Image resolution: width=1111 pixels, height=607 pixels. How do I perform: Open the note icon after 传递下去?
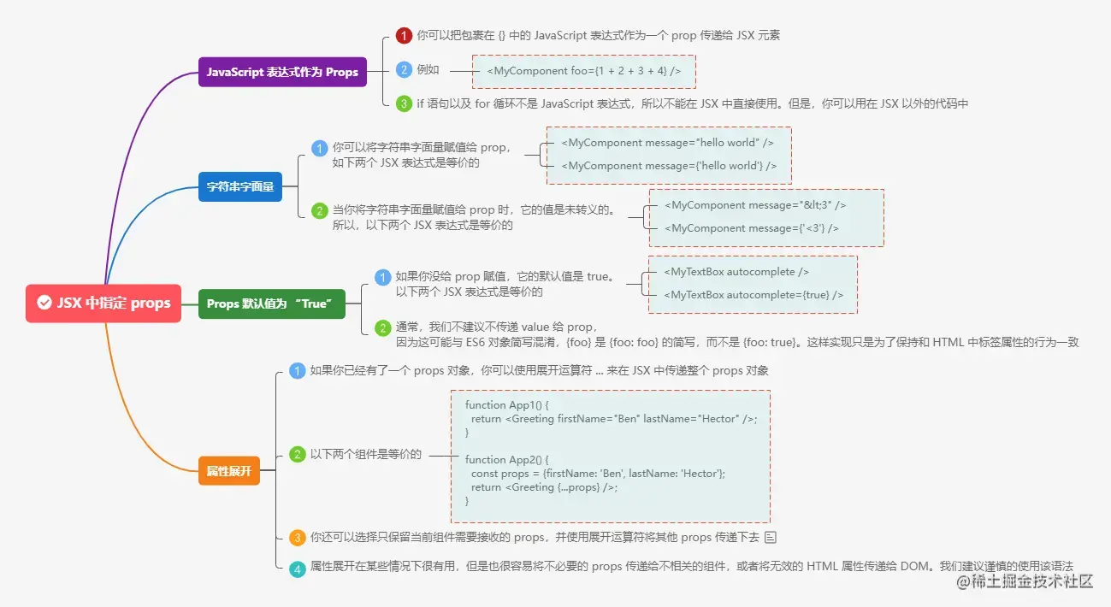770,538
